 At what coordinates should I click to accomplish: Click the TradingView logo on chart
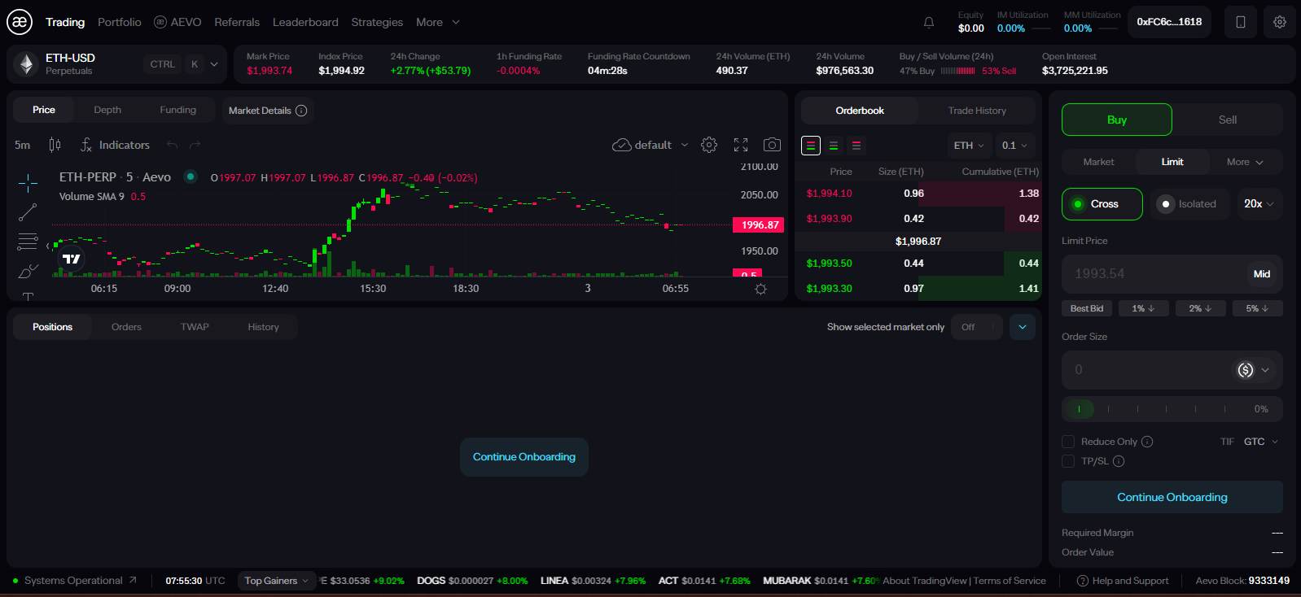pos(72,259)
